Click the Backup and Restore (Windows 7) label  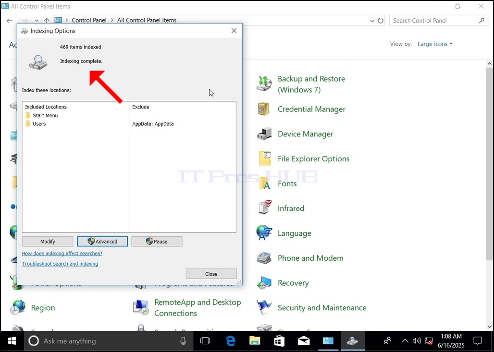311,84
